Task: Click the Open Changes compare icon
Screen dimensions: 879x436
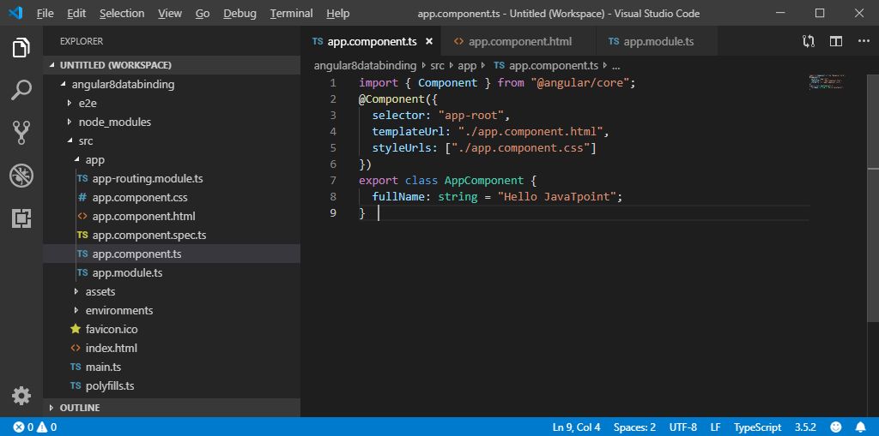Action: click(x=809, y=41)
